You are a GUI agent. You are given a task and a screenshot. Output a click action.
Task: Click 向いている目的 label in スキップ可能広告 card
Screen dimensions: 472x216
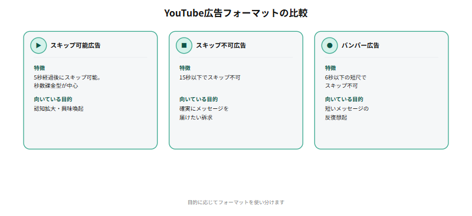(x=53, y=99)
